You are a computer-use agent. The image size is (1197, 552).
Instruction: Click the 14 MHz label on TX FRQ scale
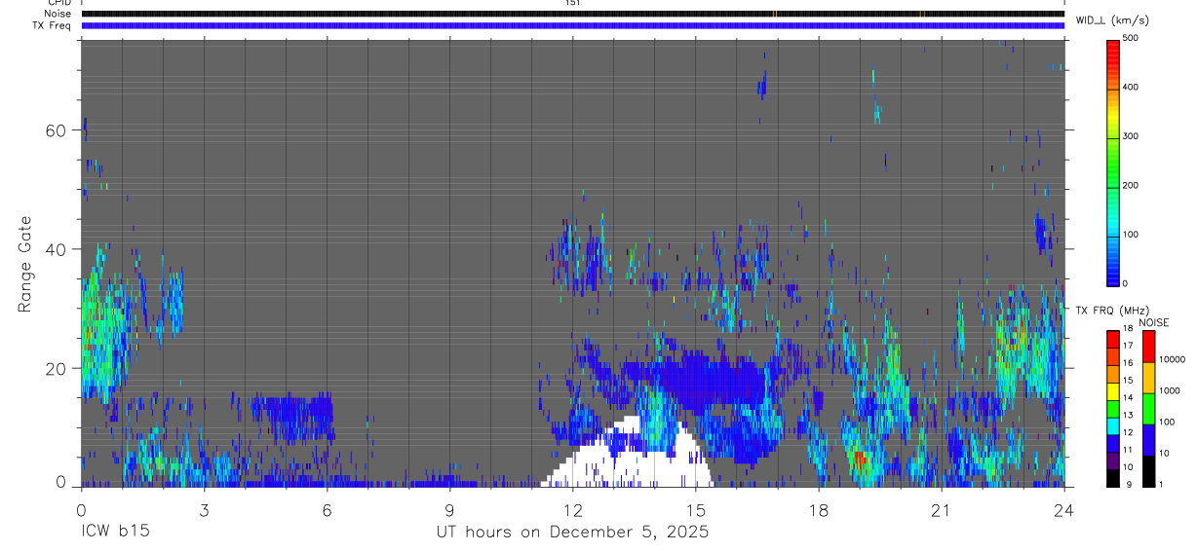pos(1128,398)
